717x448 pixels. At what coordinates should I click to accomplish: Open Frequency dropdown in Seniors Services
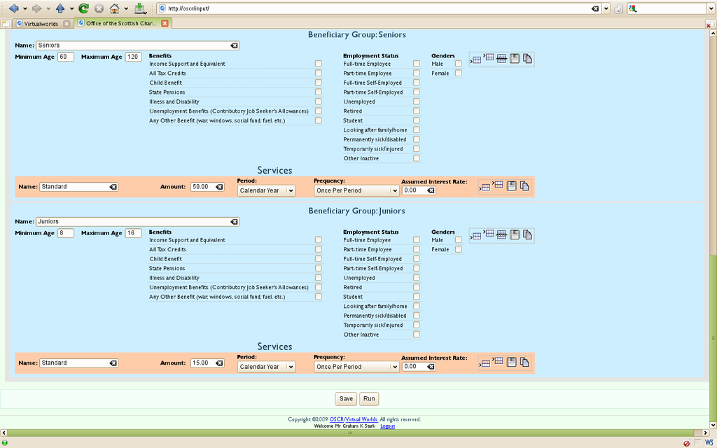[356, 190]
